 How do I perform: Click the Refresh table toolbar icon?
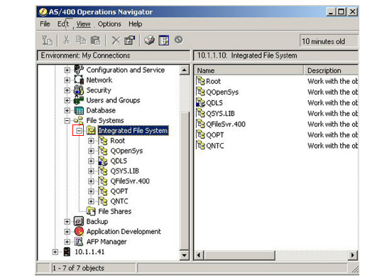164,40
